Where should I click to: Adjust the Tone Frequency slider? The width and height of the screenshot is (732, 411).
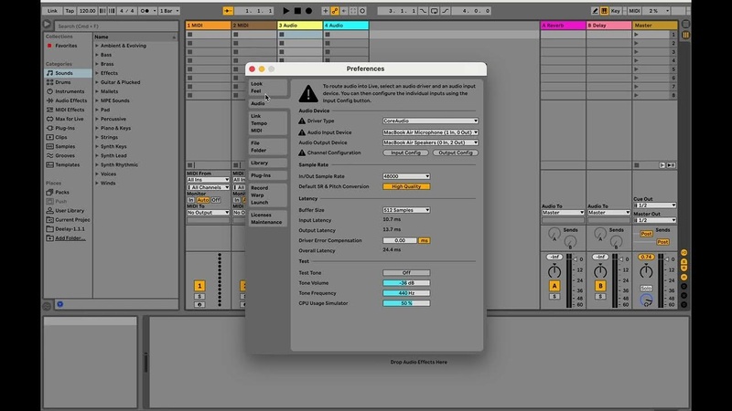(406, 293)
